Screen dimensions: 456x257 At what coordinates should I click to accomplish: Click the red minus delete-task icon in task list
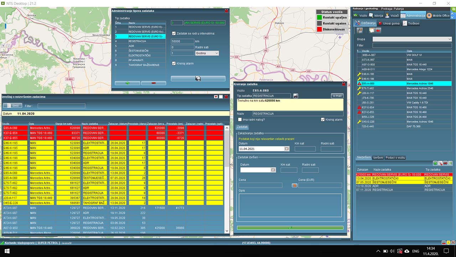[x=445, y=163]
